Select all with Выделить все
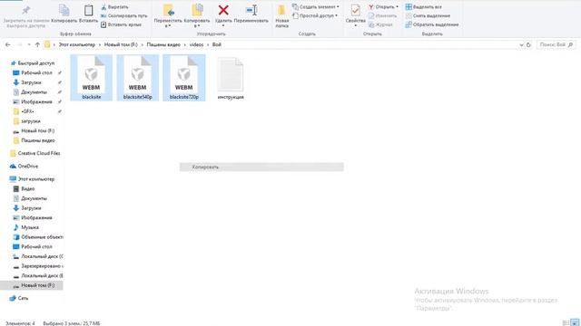 [424, 7]
